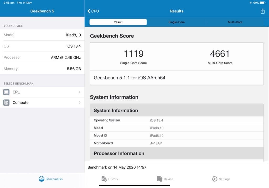
Task: Expand the CPU row chevron
Action: point(80,92)
